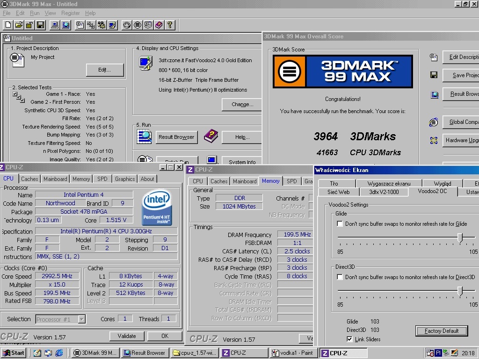Open the Run menu
Screen dimensions: 479x359
35,13
